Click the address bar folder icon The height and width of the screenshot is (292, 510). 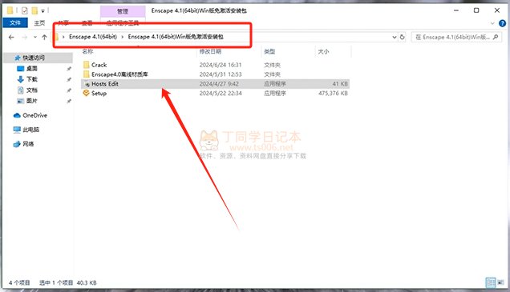pyautogui.click(x=57, y=37)
